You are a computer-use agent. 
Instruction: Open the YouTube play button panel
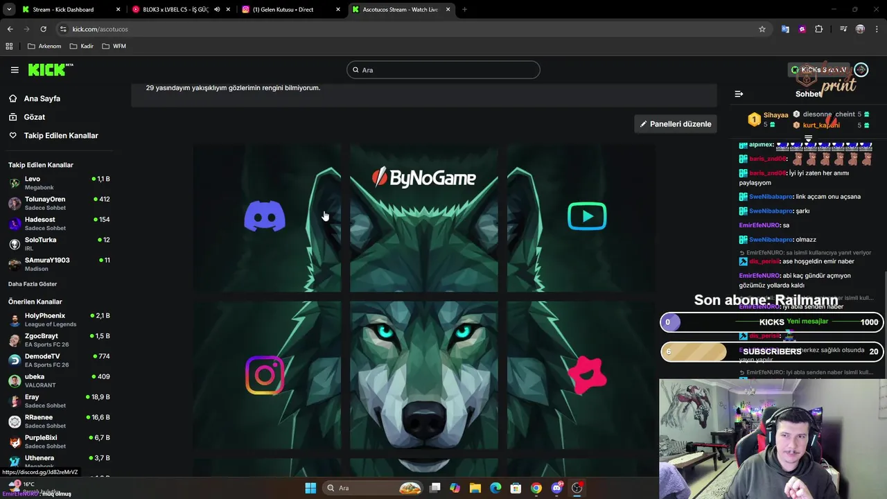pyautogui.click(x=587, y=216)
